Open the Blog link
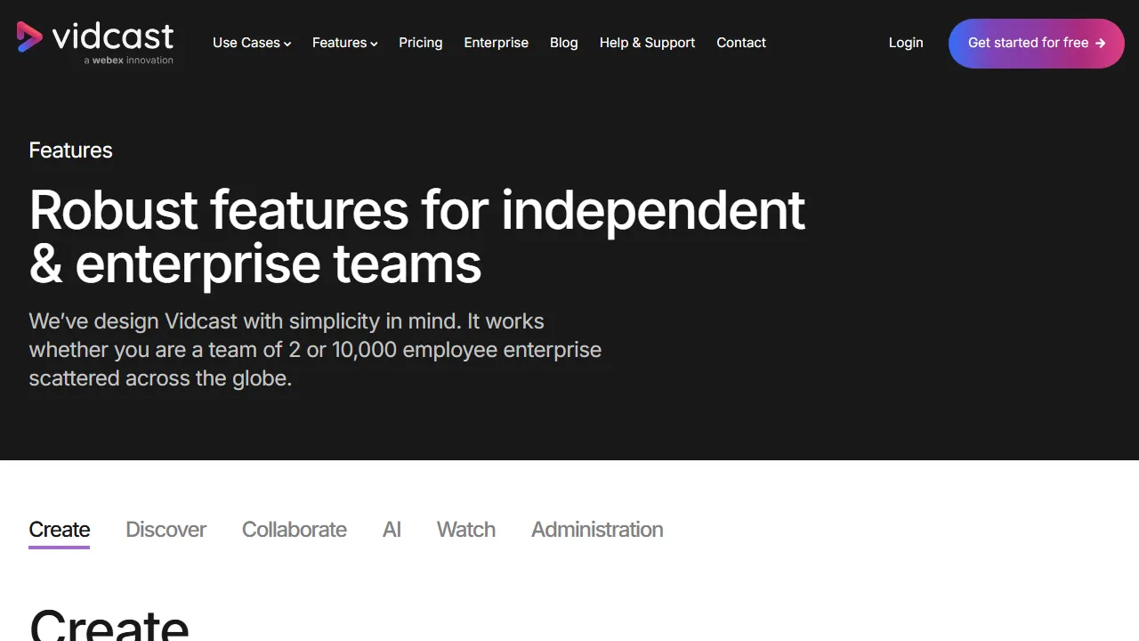 point(564,43)
